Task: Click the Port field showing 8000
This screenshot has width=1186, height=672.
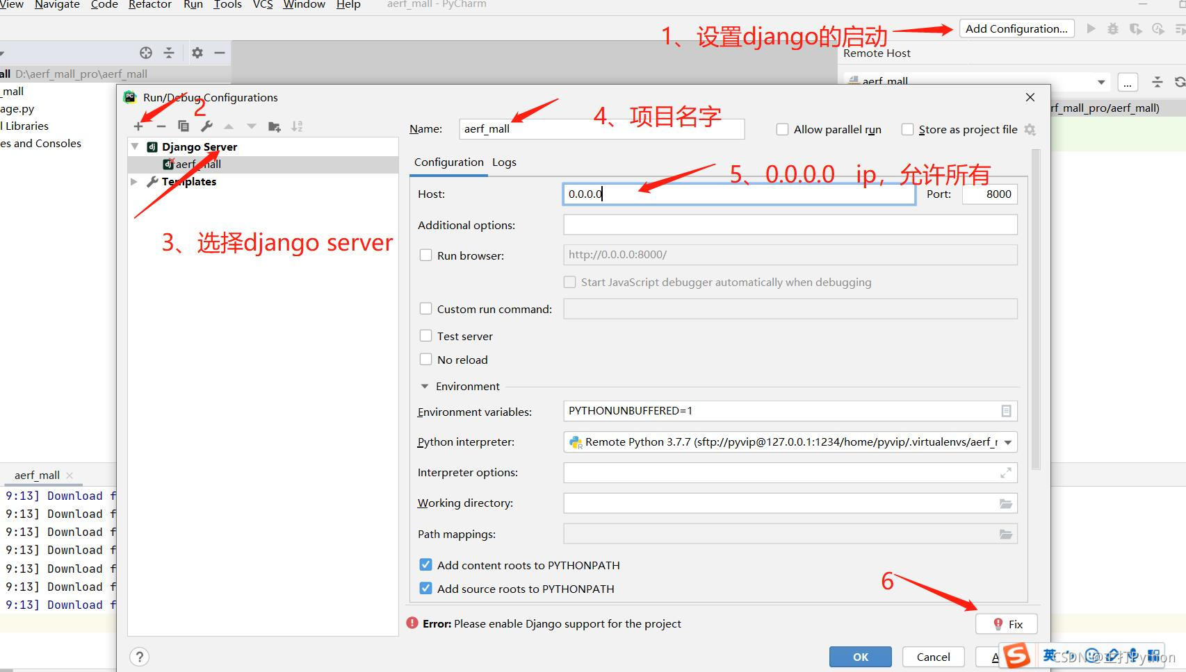Action: click(x=990, y=194)
